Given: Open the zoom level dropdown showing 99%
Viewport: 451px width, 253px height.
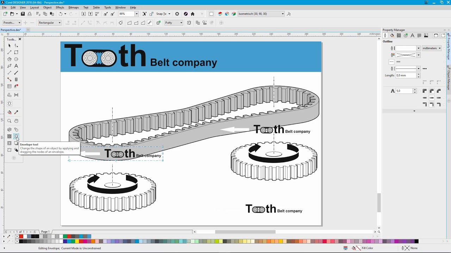Looking at the screenshot, I should pyautogui.click(x=136, y=14).
